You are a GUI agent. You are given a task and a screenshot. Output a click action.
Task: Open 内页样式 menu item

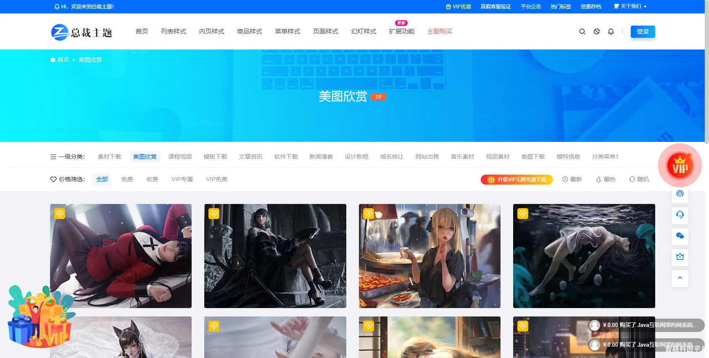[212, 31]
